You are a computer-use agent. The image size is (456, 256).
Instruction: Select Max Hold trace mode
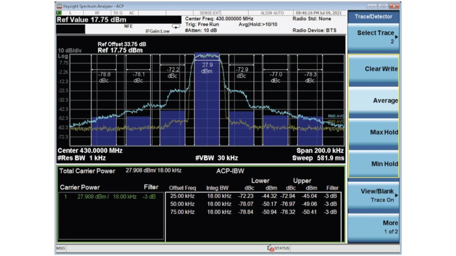pos(373,133)
